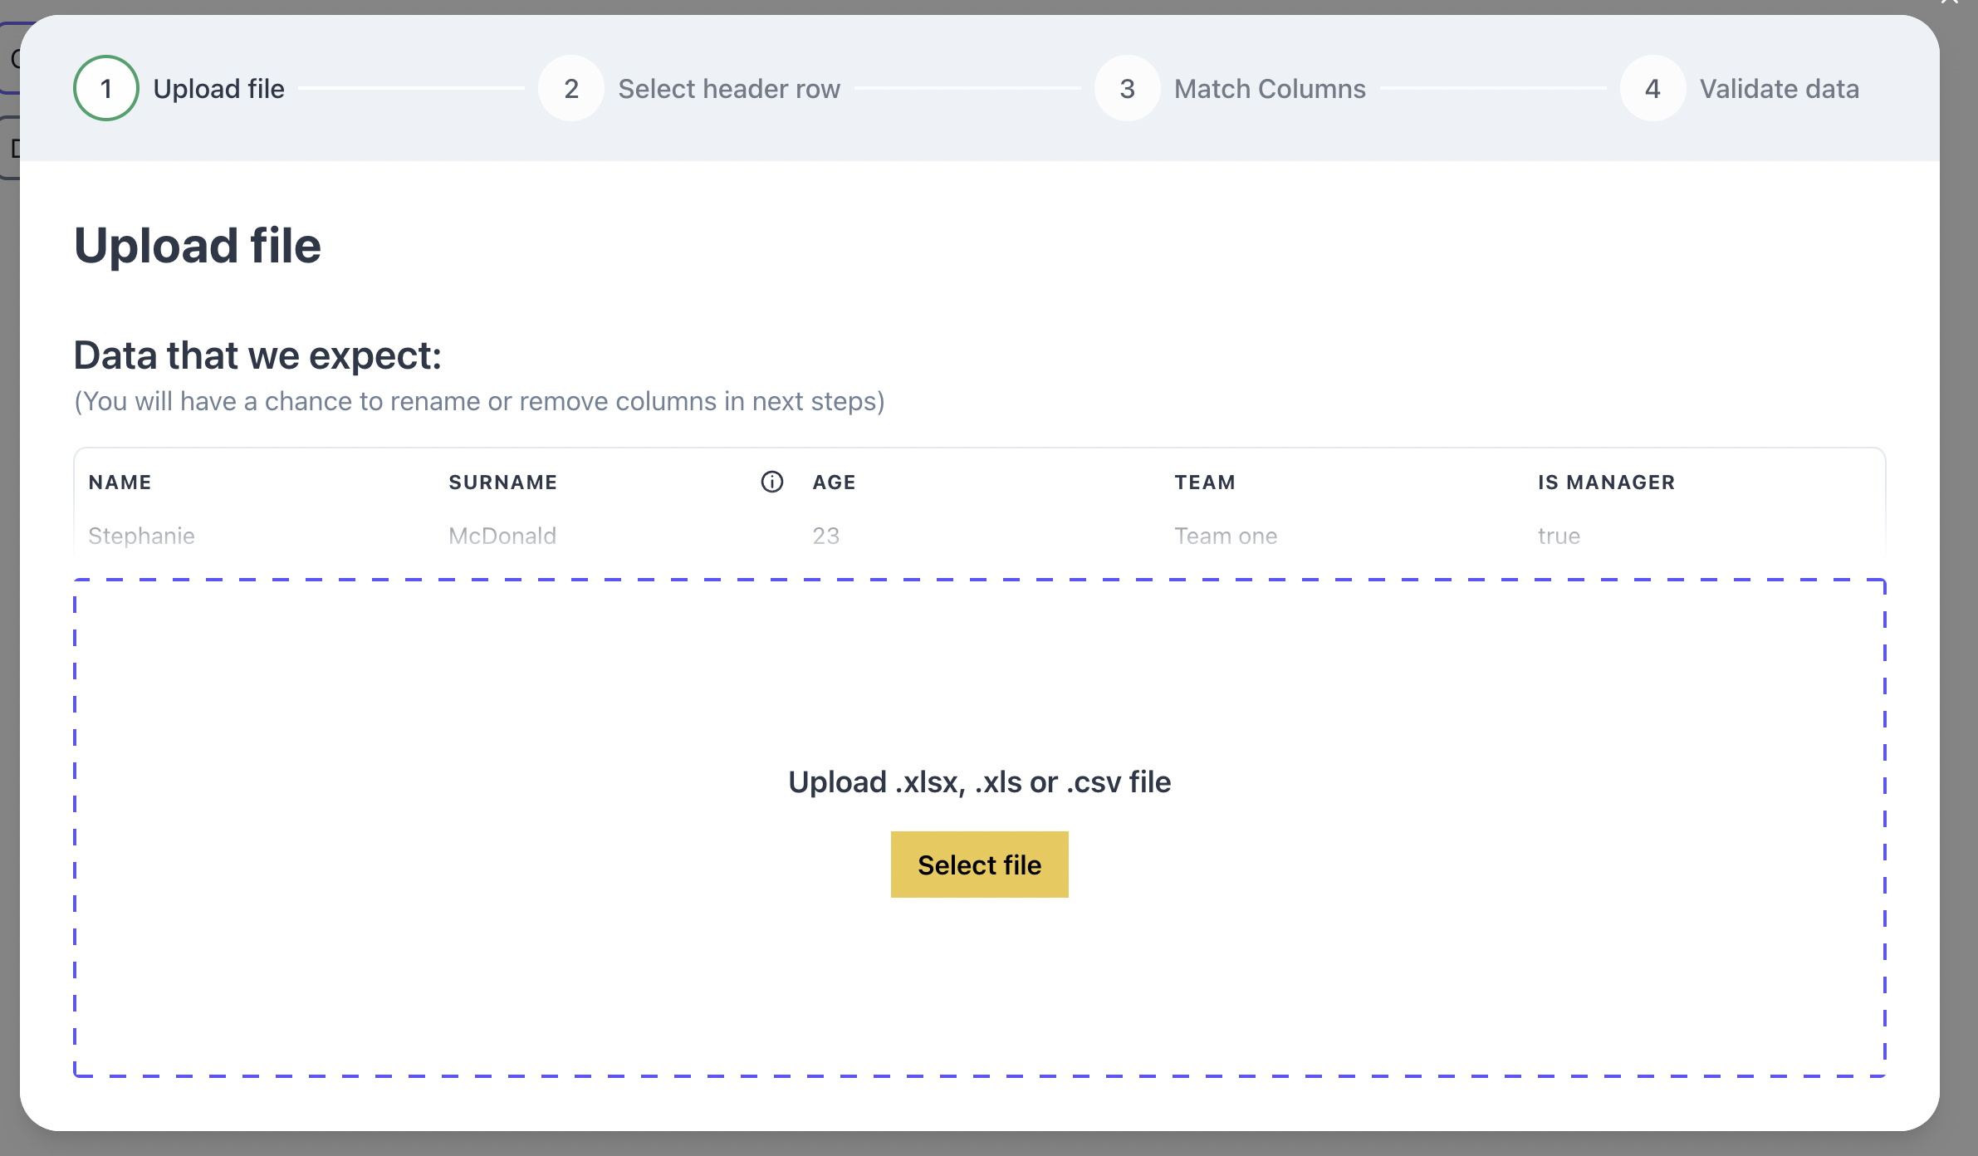The height and width of the screenshot is (1156, 1978).
Task: Click the Match Columns step icon
Action: (1127, 88)
